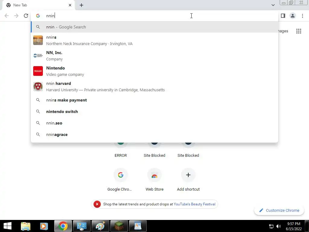This screenshot has width=309, height=232.
Task: Open the profile avatar icon
Action: click(293, 16)
